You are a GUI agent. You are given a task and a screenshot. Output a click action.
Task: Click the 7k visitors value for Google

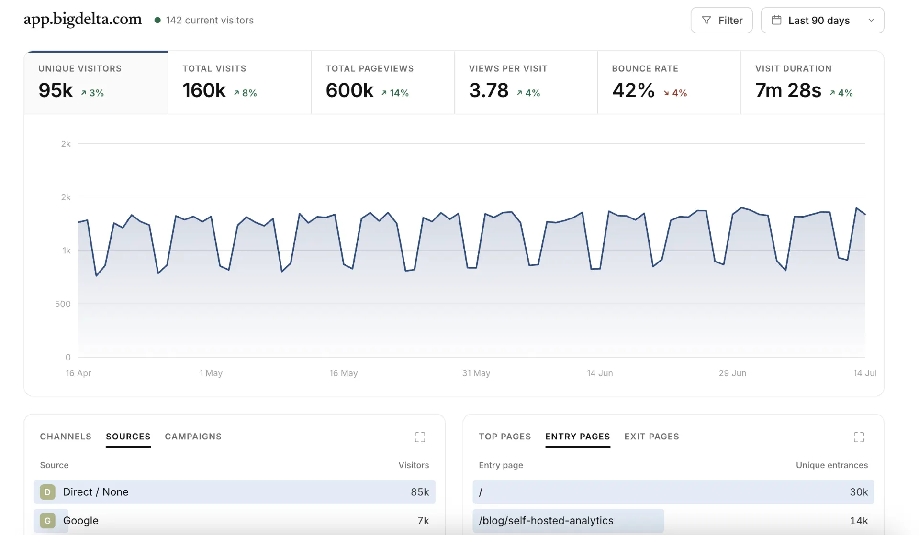(423, 521)
